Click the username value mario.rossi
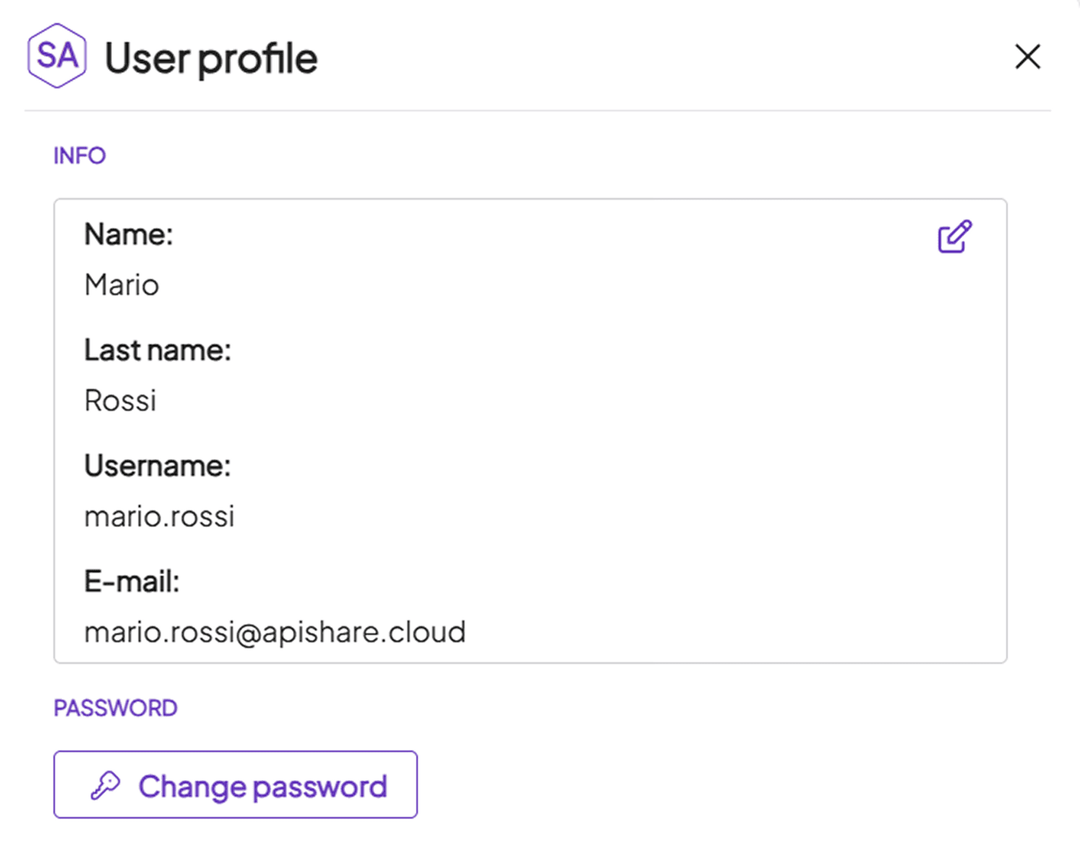1080x846 pixels. click(x=160, y=516)
